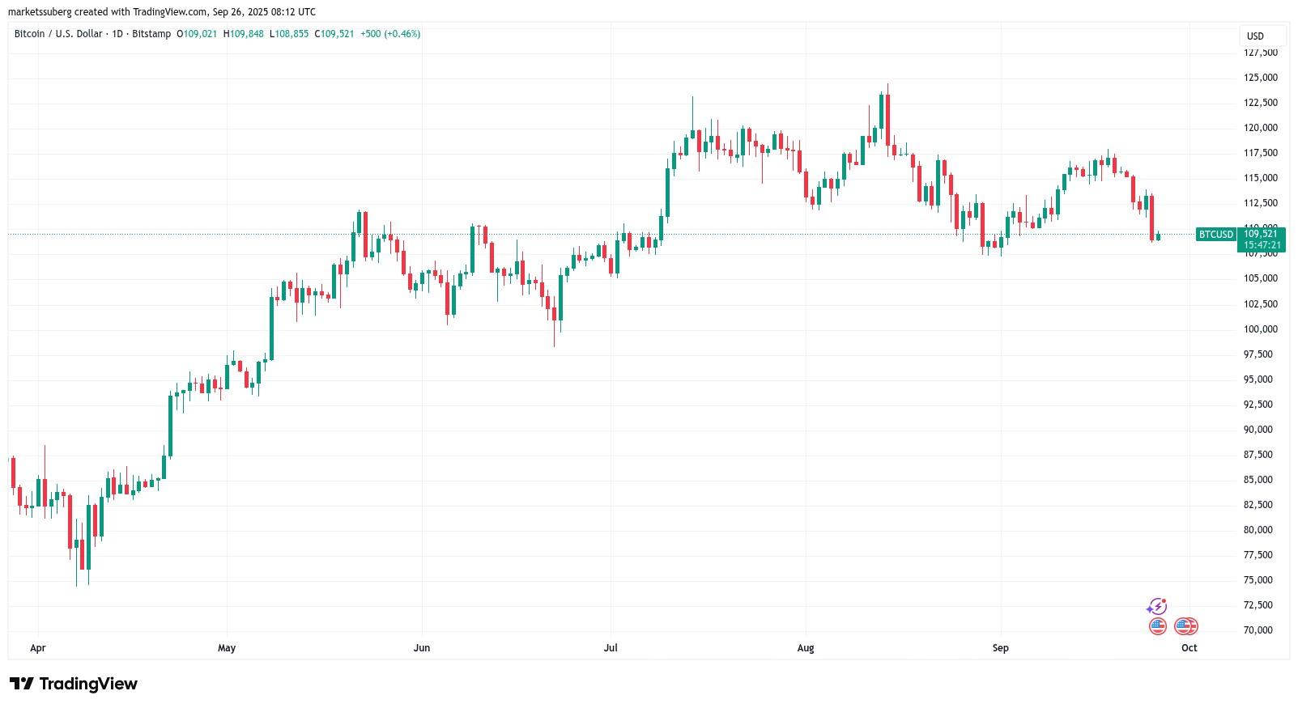
Task: Click the 109,521 current price label
Action: (x=1262, y=234)
